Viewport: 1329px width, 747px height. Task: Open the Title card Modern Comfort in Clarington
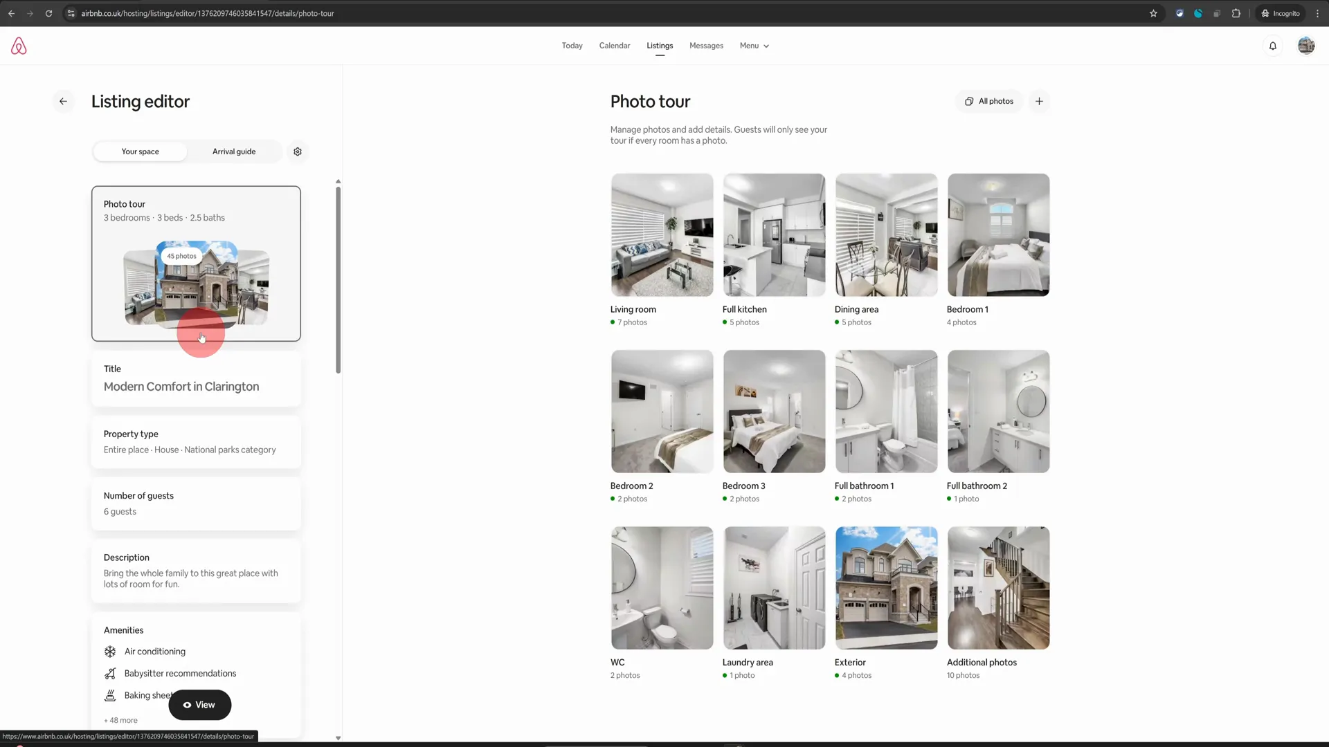(x=196, y=378)
